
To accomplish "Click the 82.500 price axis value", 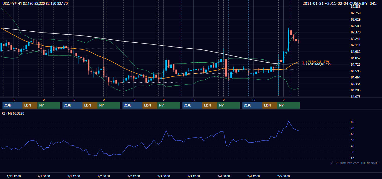I will [355, 26].
